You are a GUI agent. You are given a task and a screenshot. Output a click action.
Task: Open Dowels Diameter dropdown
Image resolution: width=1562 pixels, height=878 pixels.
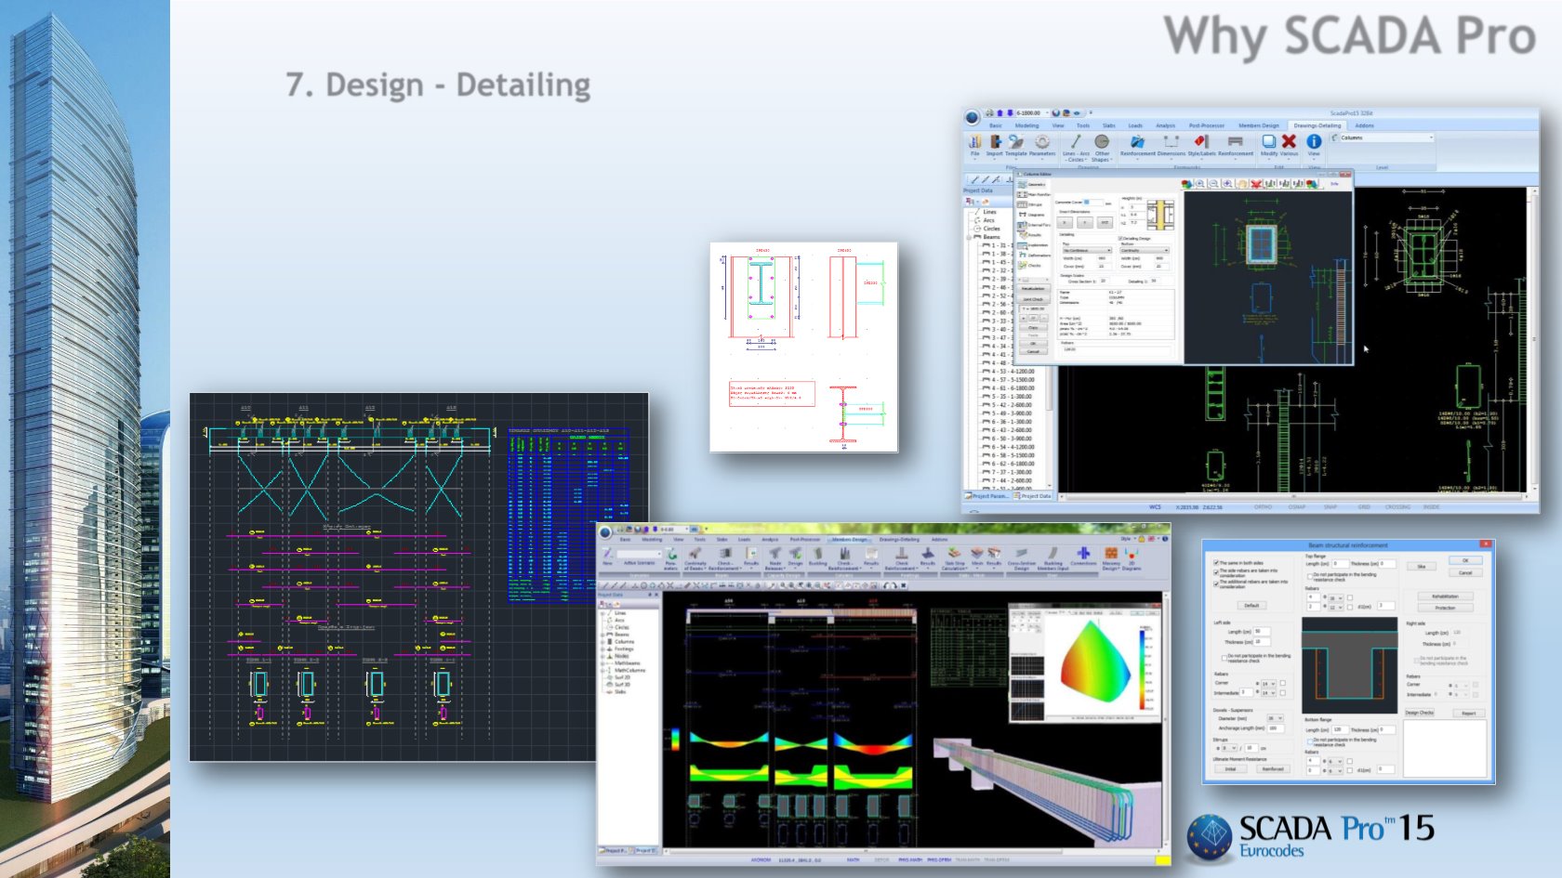(x=1276, y=718)
